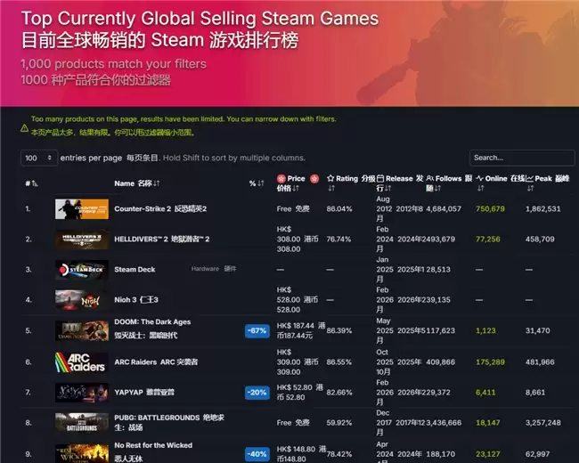Screen dimensions: 579x463
Task: Open the No Rest for the Wicked link
Action: point(153,445)
